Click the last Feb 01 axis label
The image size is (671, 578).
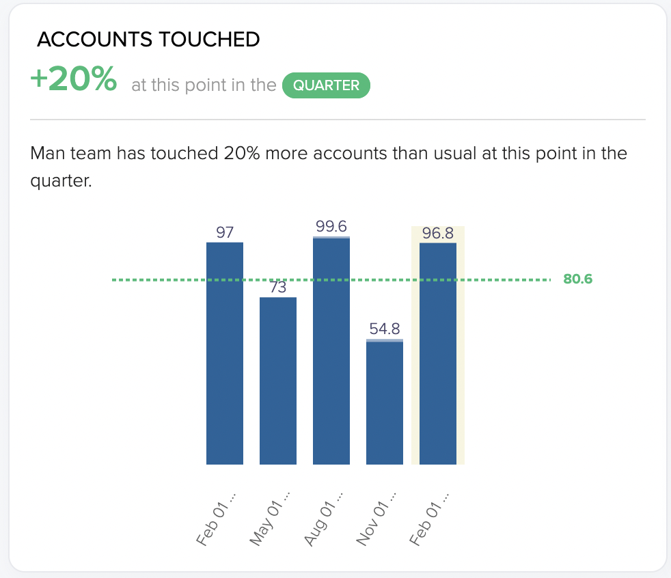[x=430, y=519]
